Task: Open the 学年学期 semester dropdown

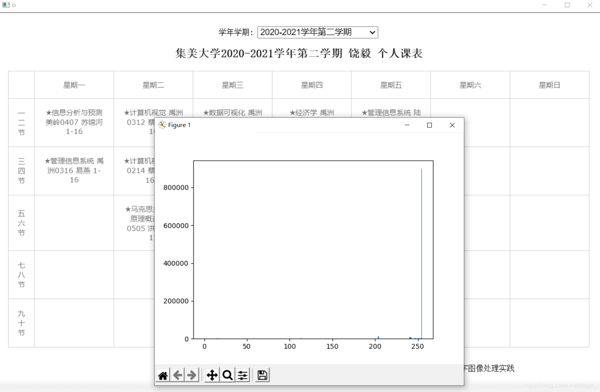Action: [318, 32]
